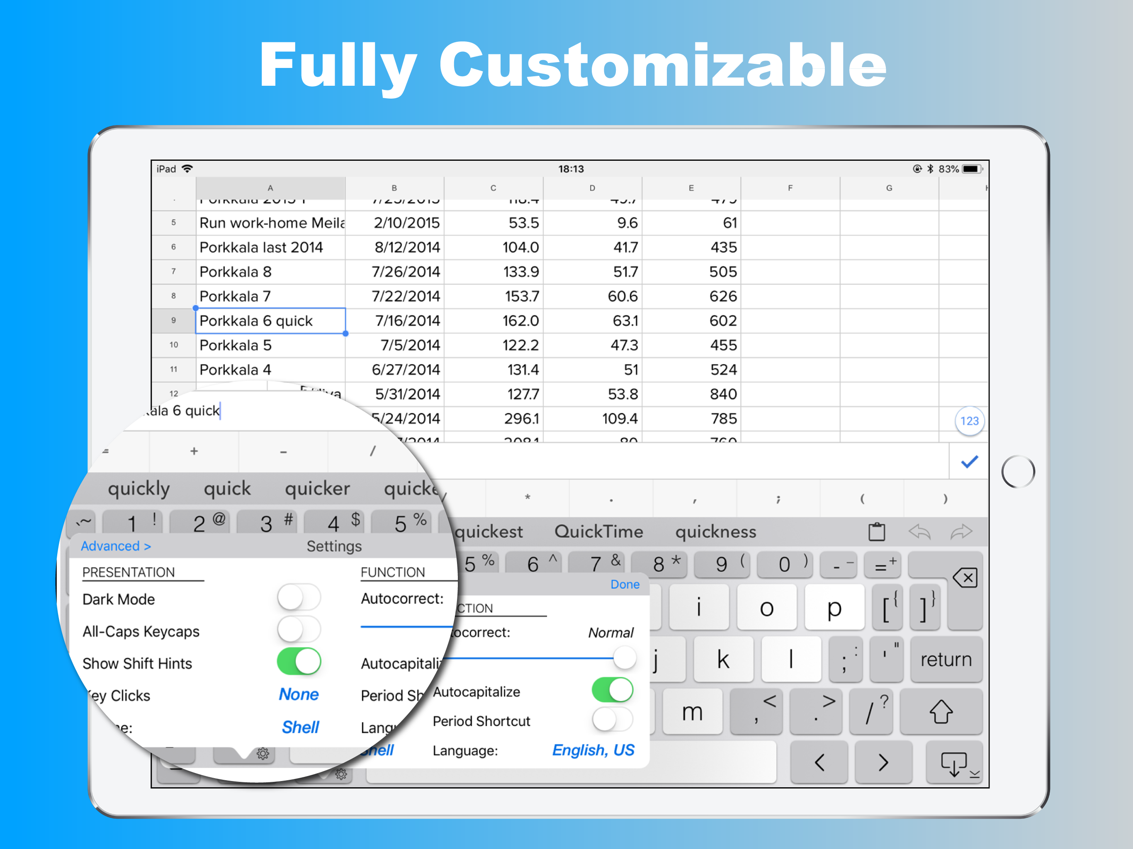This screenshot has height=849, width=1133.
Task: Turn on All-Caps Keycaps
Action: [x=299, y=630]
